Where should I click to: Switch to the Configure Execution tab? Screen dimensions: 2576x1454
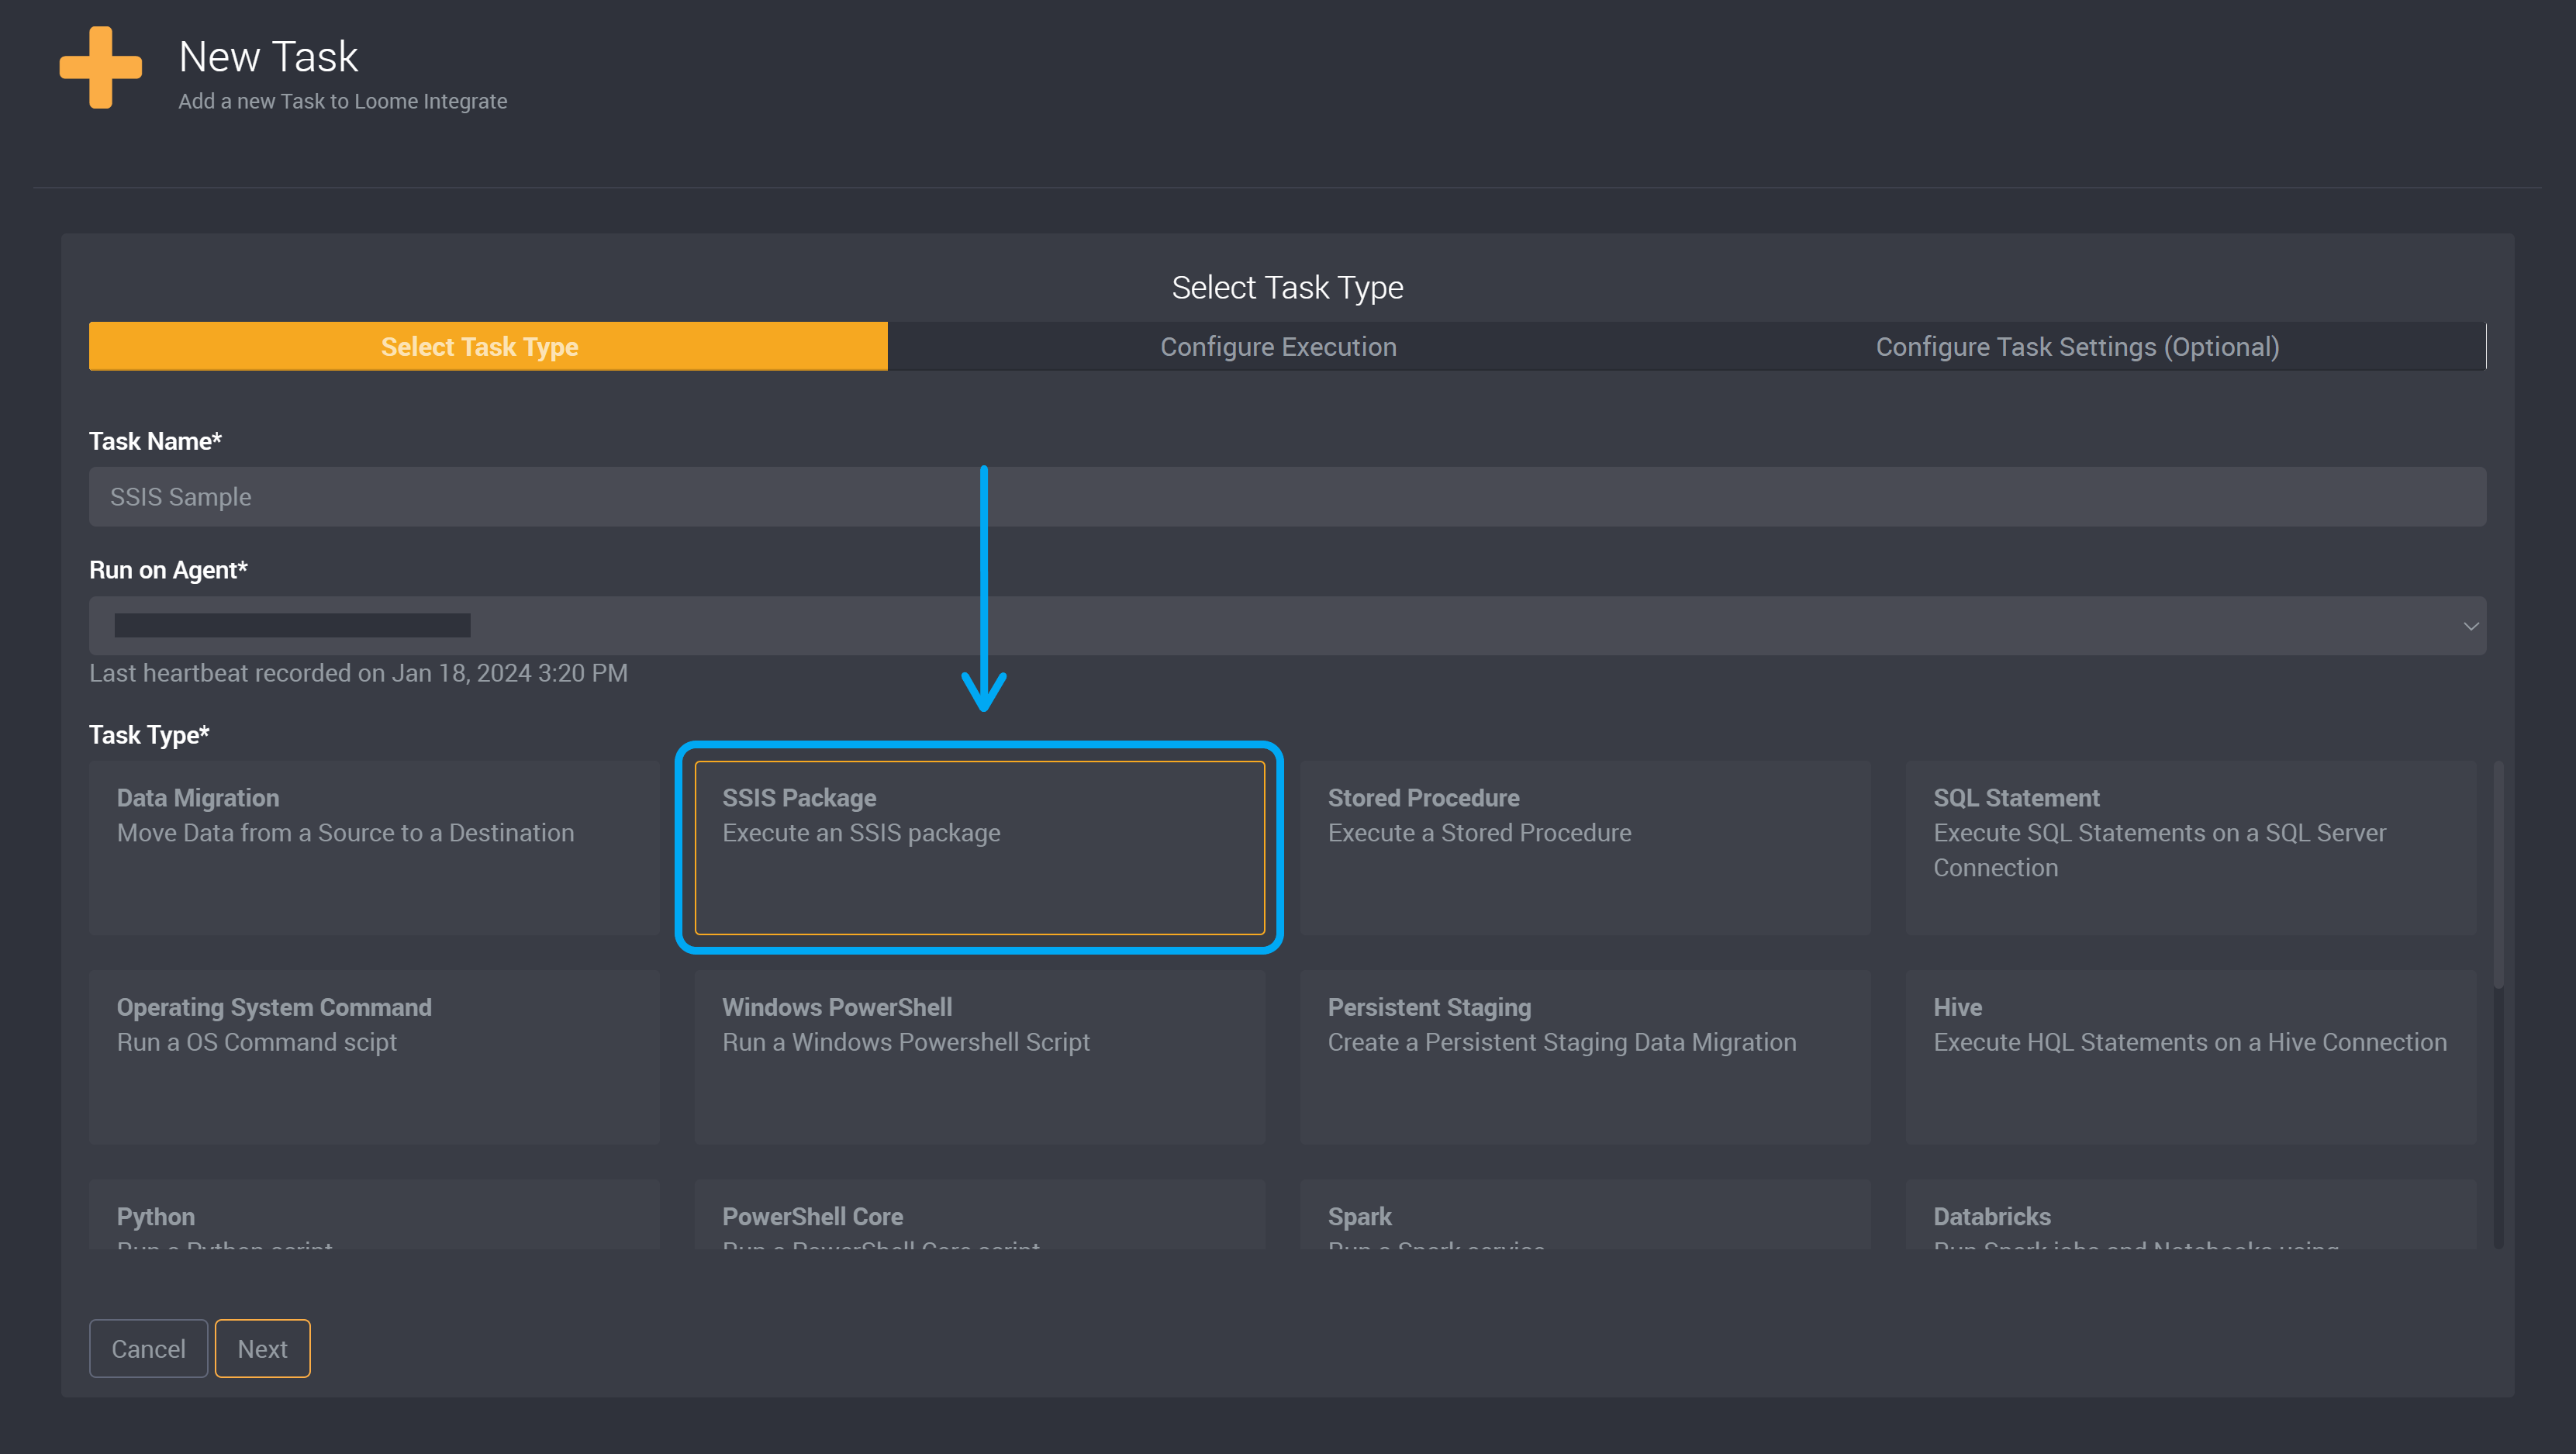click(x=1278, y=346)
